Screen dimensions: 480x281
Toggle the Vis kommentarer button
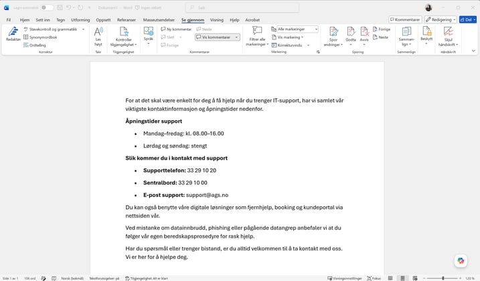pyautogui.click(x=214, y=37)
